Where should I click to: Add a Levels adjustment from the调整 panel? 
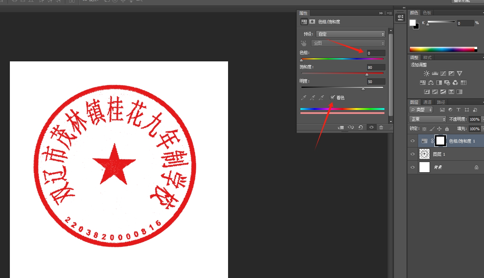(x=435, y=73)
